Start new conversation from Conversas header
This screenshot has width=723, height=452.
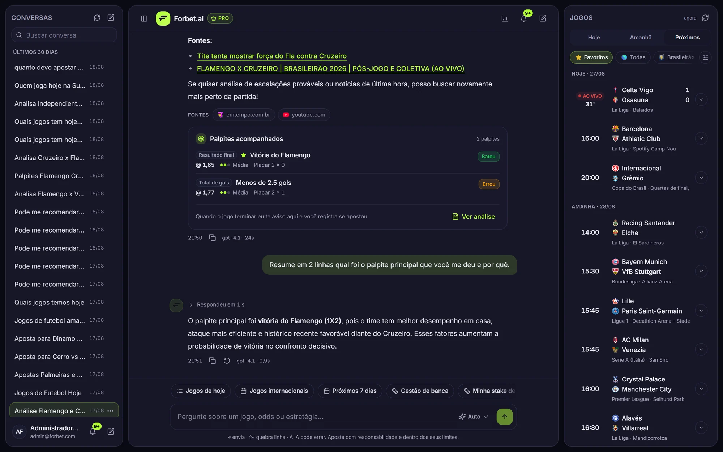pos(111,18)
